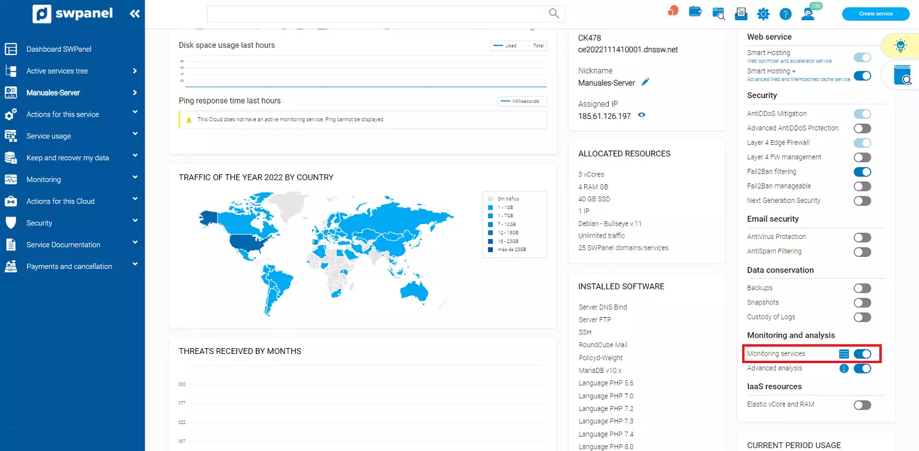Screen dimensions: 919x451
Task: Expand Payments and cancellation chevron
Action: (x=135, y=264)
